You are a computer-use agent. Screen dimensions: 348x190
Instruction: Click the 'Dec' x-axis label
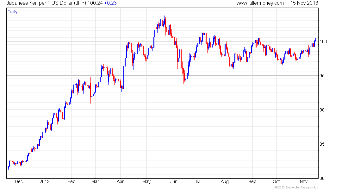click(x=19, y=181)
